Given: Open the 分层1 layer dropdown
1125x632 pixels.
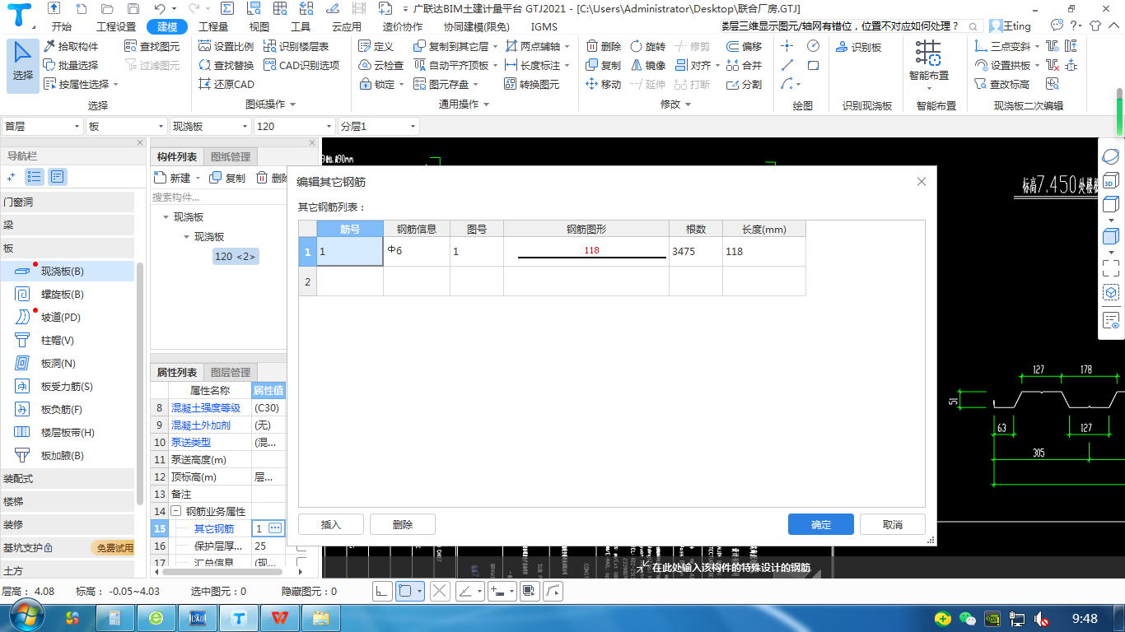Looking at the screenshot, I should point(379,126).
